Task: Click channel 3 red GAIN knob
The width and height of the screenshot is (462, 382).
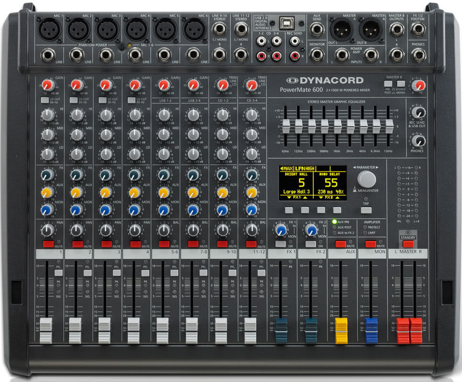Action: click(105, 85)
